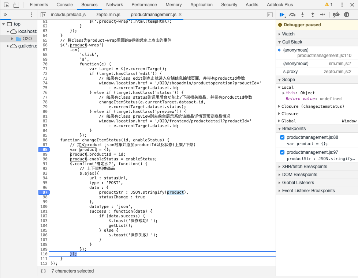Viewport: 358px width, 278px height.
Task: Hide the file navigator panel
Action: (x=43, y=15)
